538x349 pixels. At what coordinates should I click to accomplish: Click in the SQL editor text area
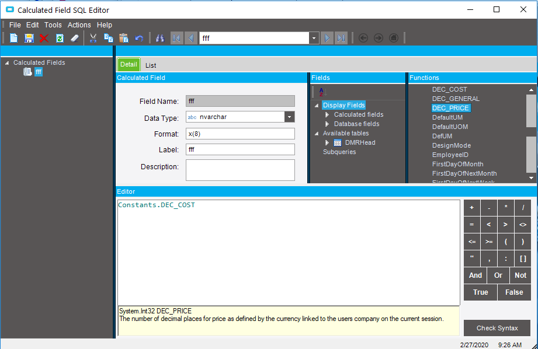pos(289,252)
